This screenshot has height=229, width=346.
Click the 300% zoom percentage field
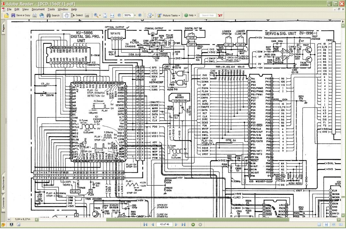pyautogui.click(x=128, y=16)
